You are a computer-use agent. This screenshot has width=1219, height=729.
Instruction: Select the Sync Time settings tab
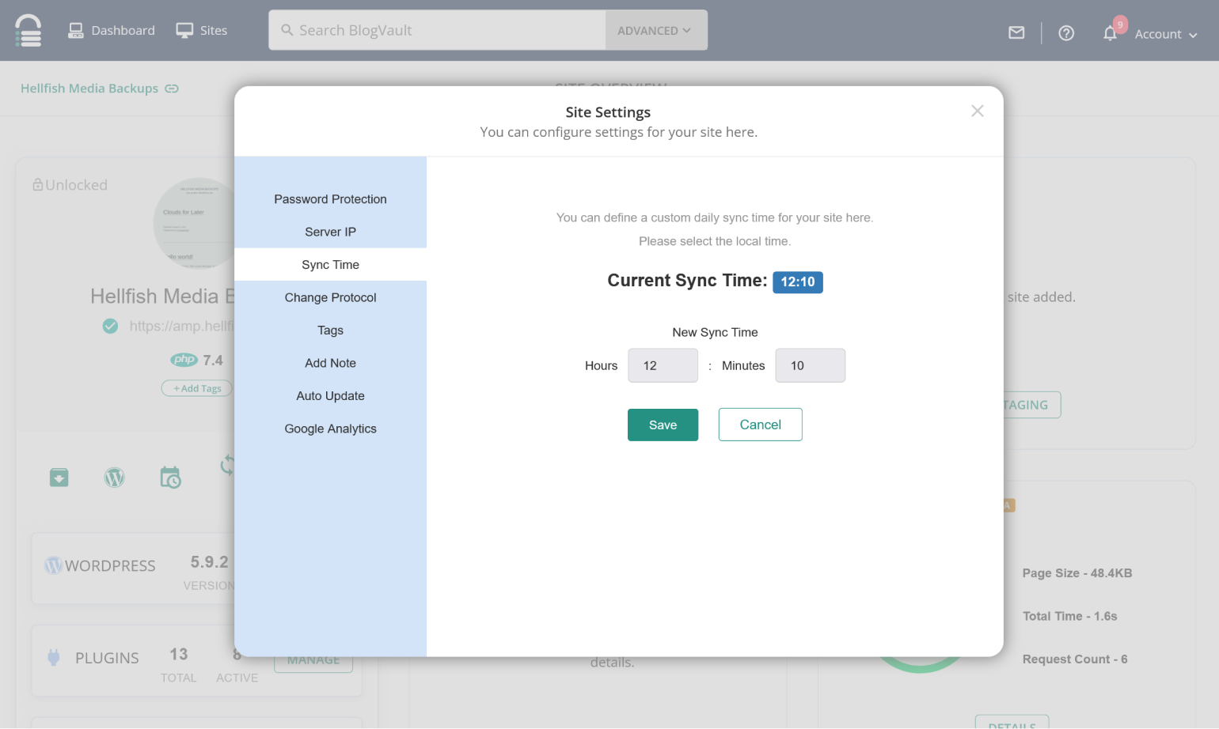[x=331, y=265]
